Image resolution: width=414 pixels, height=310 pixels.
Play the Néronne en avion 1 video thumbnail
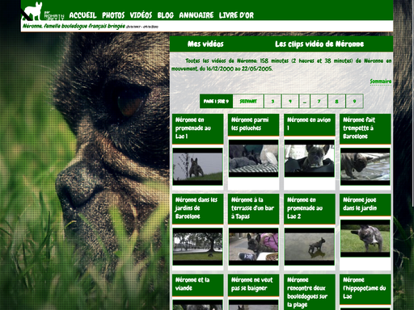point(310,158)
